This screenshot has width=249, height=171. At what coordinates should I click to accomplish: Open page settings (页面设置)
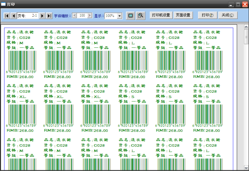tap(183, 15)
